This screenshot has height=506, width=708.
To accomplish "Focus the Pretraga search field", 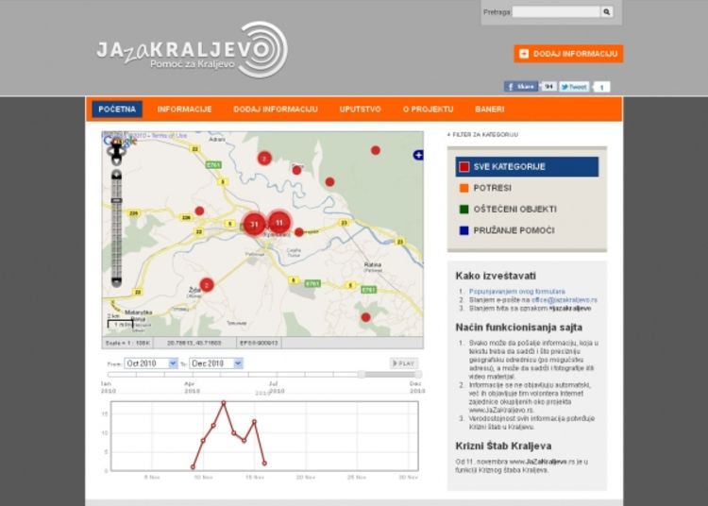I will [556, 11].
